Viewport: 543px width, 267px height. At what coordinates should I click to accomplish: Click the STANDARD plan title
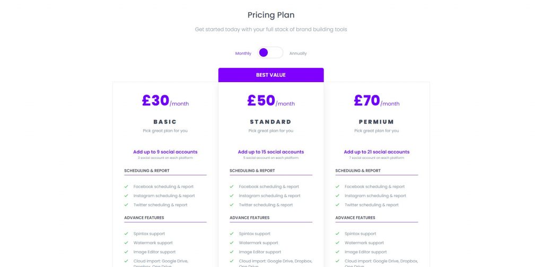click(271, 122)
